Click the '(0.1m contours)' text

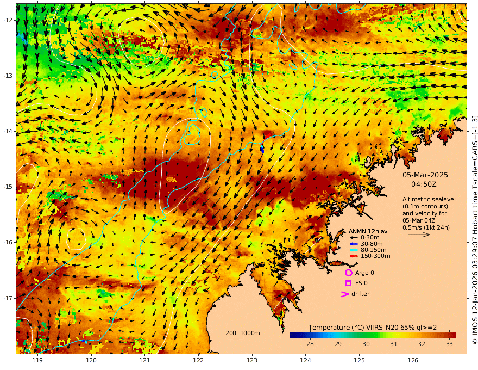click(x=425, y=206)
